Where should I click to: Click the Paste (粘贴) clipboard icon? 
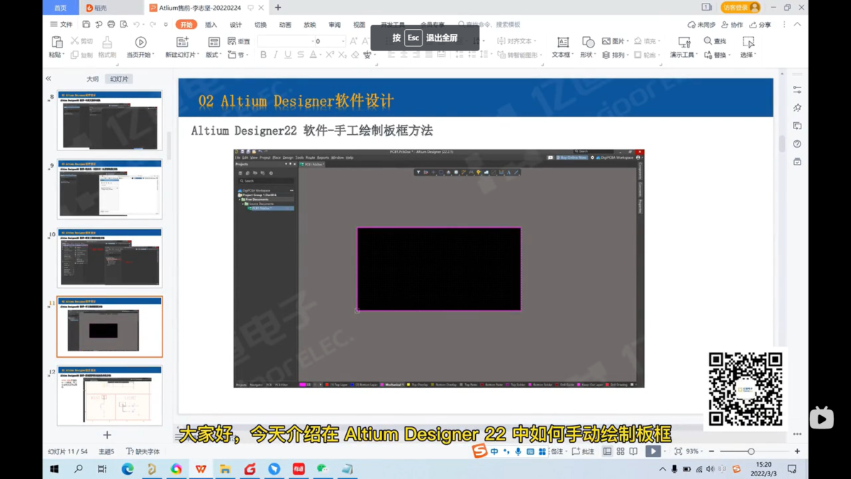pos(56,43)
